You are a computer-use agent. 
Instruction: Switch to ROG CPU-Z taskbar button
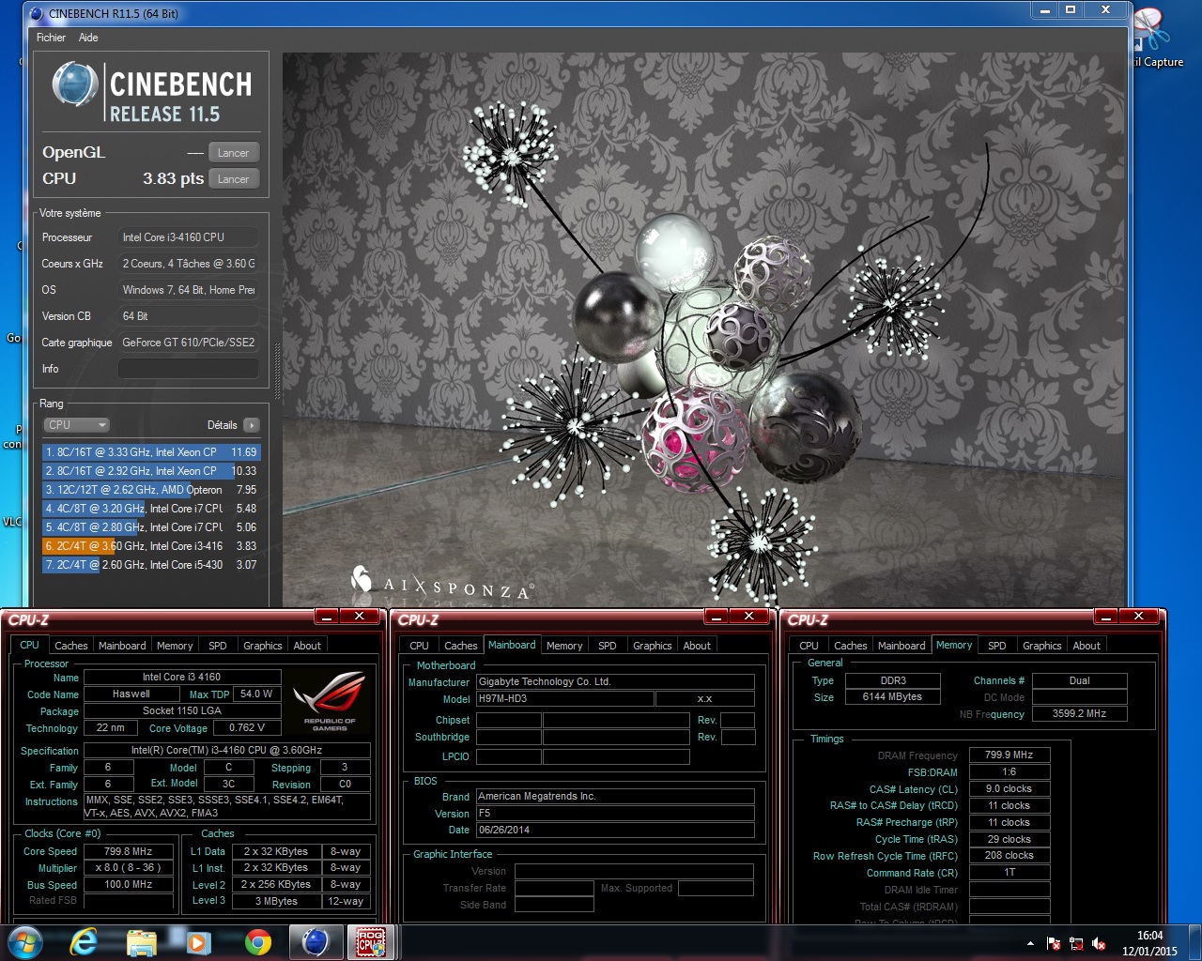point(371,942)
